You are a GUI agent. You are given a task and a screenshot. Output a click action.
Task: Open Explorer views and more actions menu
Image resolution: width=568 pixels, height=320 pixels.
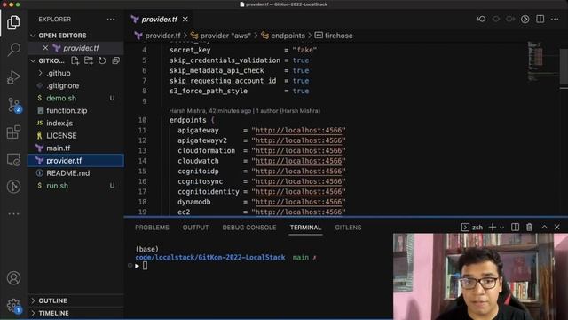point(111,20)
